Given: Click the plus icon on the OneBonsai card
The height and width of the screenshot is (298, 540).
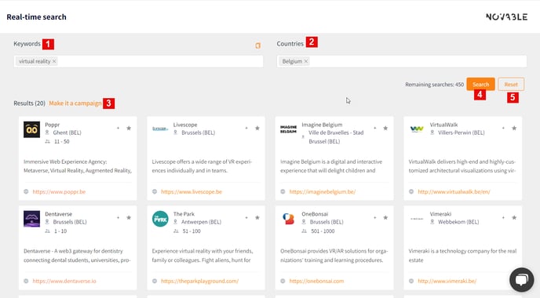Looking at the screenshot, I should coord(375,217).
